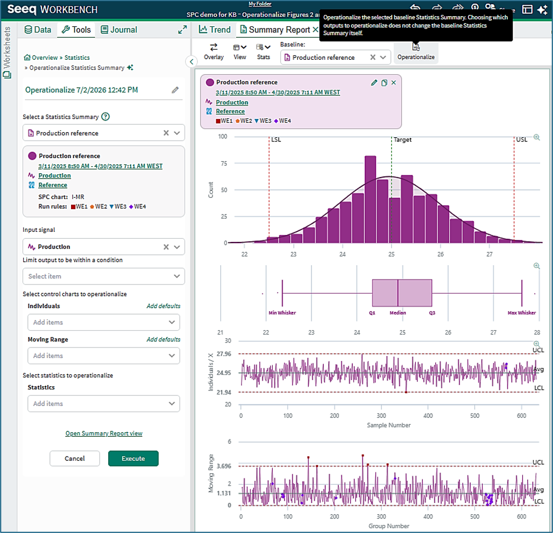Screen dimensions: 553x533
Task: Open Production signal link in tool panel card
Action: click(54, 175)
